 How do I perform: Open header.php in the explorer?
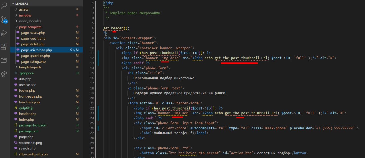(46, 114)
